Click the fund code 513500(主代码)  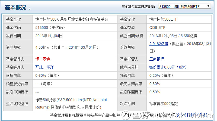[x=50, y=28]
